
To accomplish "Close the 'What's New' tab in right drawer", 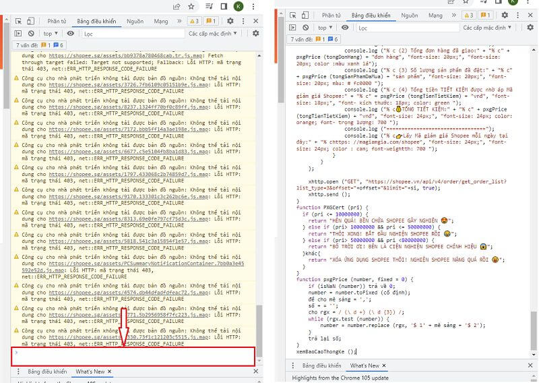I will click(x=384, y=365).
